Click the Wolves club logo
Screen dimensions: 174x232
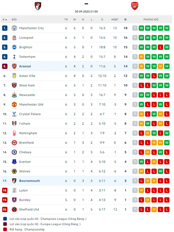pyautogui.click(x=14, y=171)
